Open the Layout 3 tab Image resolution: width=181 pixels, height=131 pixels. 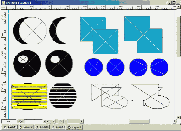point(42,127)
